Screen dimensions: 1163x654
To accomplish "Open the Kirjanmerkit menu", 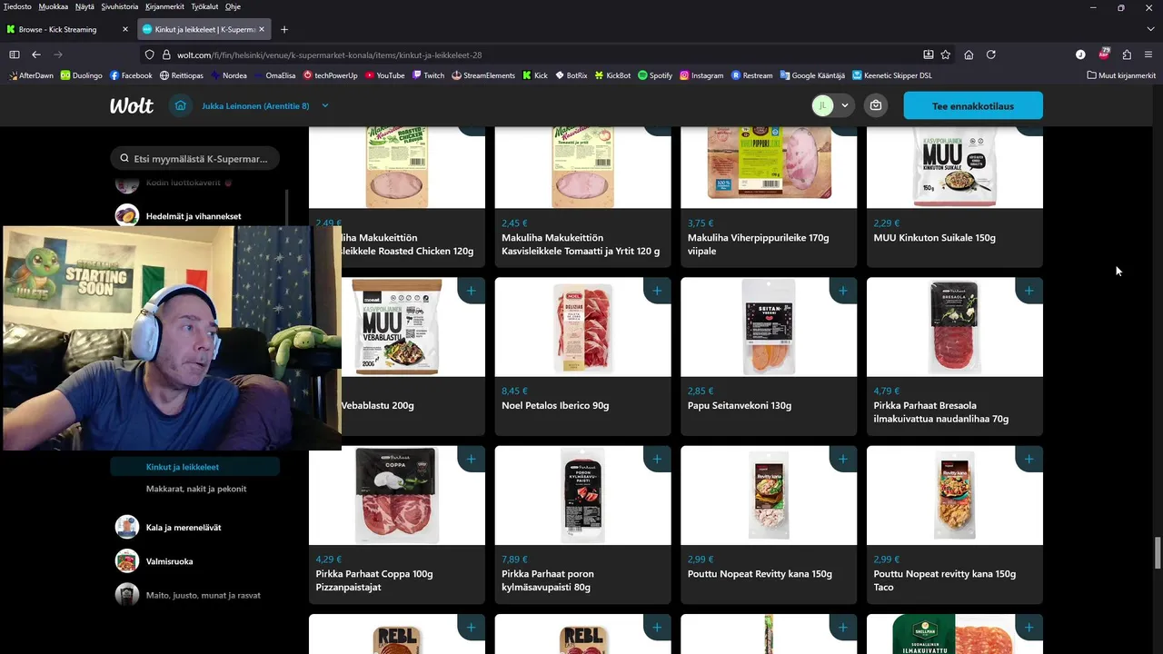I will point(165,6).
